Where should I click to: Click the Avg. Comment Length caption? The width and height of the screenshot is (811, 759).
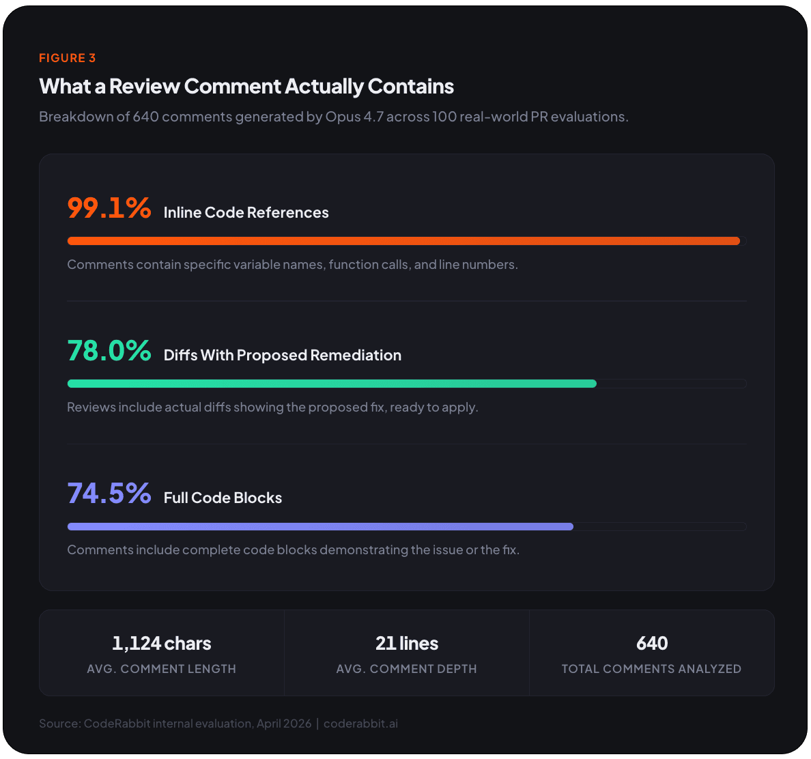pyautogui.click(x=162, y=669)
